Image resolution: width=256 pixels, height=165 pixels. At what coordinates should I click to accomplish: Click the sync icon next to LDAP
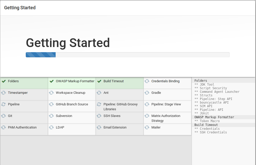pyautogui.click(x=52, y=127)
